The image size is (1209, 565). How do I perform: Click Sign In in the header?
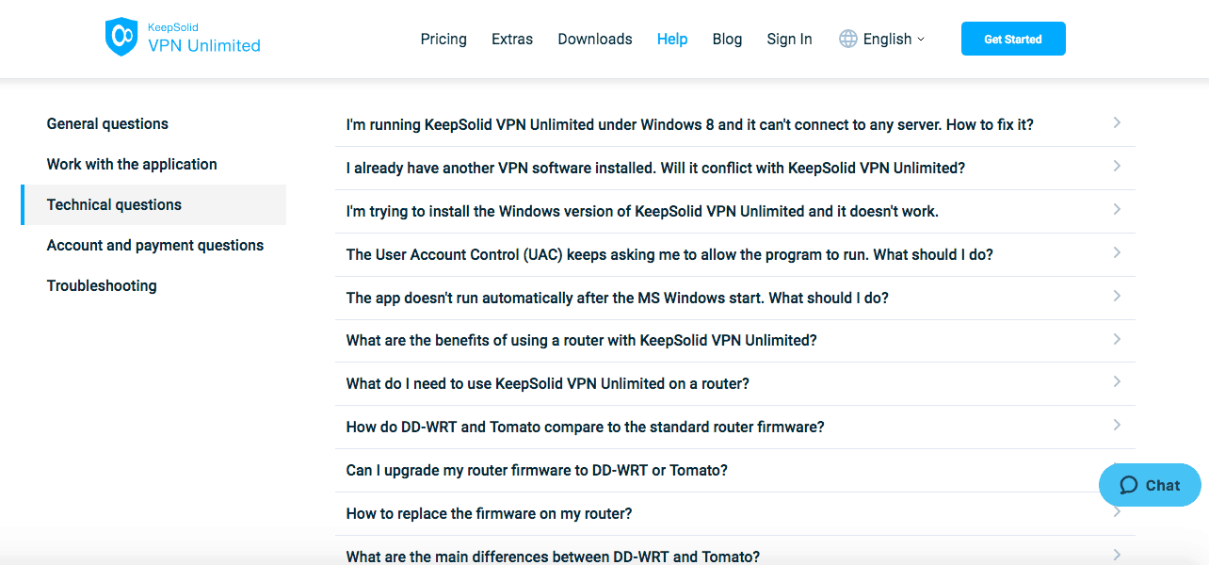pos(789,39)
